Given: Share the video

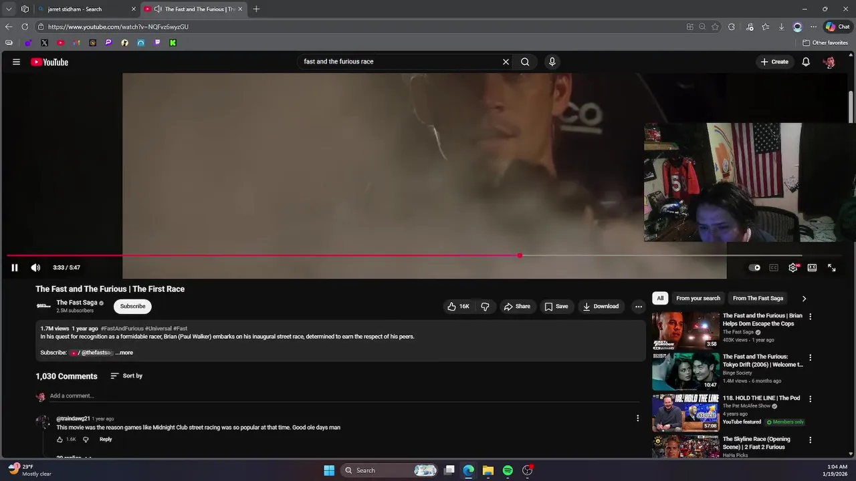Looking at the screenshot, I should (517, 307).
